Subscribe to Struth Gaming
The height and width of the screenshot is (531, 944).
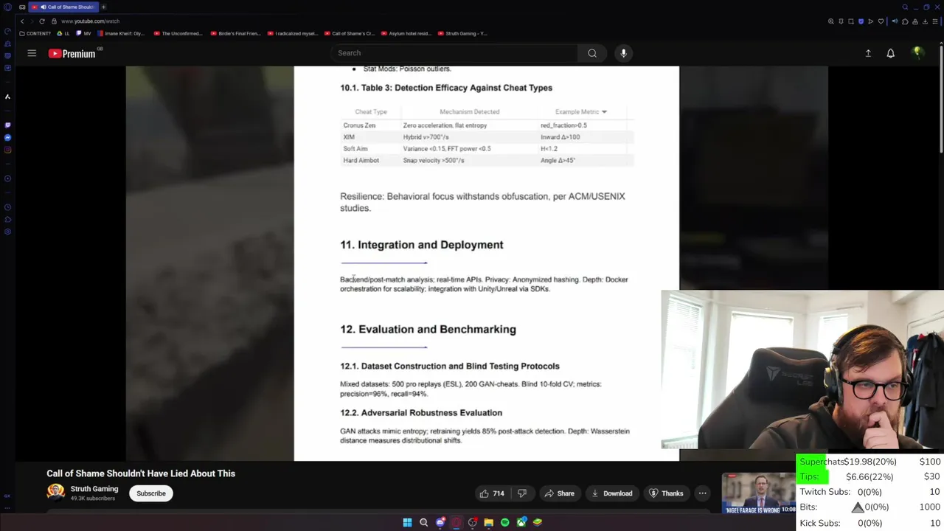click(150, 493)
